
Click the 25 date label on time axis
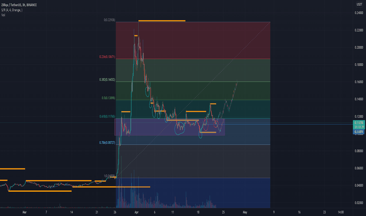coord(223,212)
